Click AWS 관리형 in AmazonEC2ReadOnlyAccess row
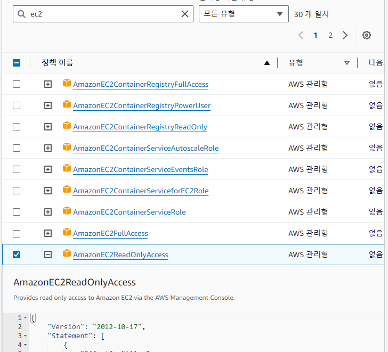The width and height of the screenshot is (388, 352). [308, 255]
